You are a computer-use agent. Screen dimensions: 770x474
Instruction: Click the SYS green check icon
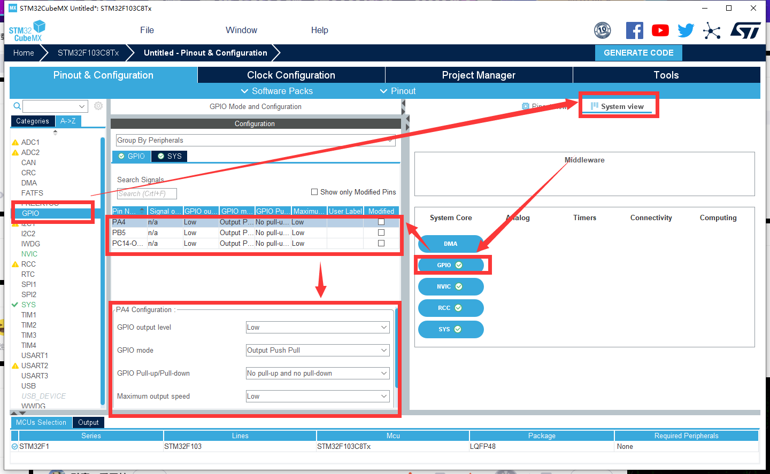15,305
